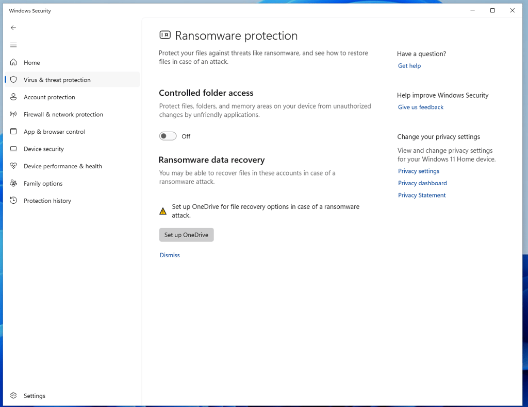Click the Protection history clock icon
This screenshot has height=407, width=528.
[x=13, y=200]
